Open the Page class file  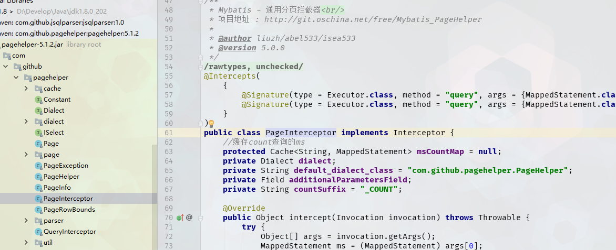pyautogui.click(x=51, y=144)
